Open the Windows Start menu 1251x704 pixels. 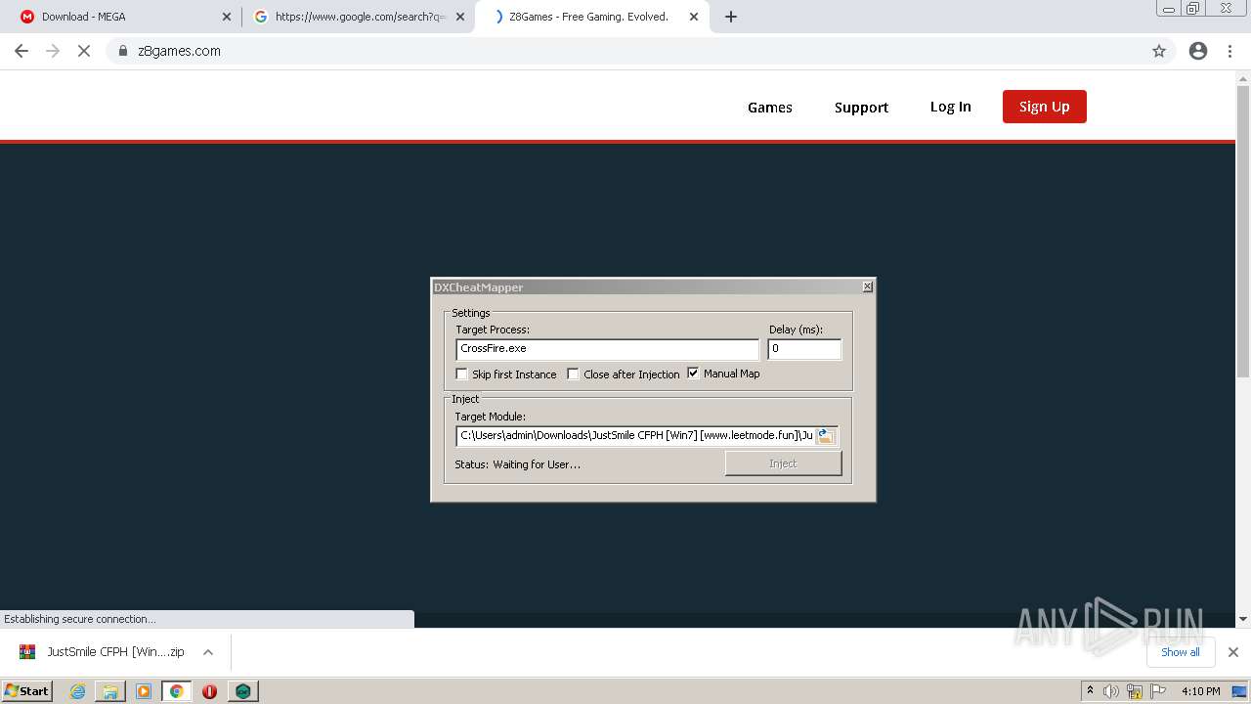[27, 691]
